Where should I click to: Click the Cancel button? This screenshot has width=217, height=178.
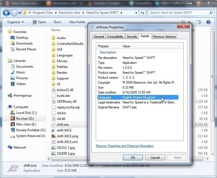155,158
